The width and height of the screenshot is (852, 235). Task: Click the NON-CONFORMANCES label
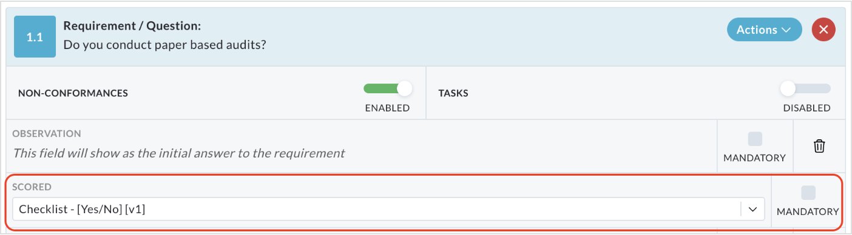(73, 93)
